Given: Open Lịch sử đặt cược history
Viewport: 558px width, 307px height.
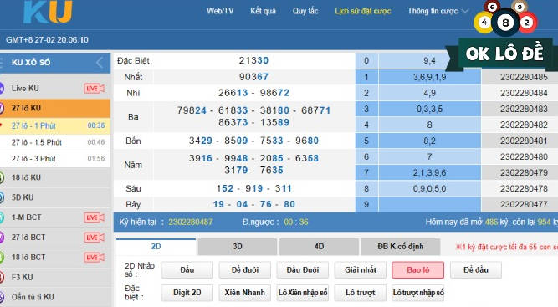Looking at the screenshot, I should [x=362, y=11].
